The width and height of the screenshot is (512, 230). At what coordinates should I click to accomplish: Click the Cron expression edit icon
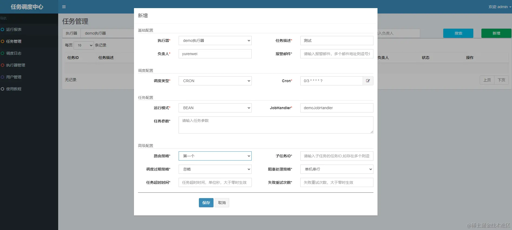point(368,81)
